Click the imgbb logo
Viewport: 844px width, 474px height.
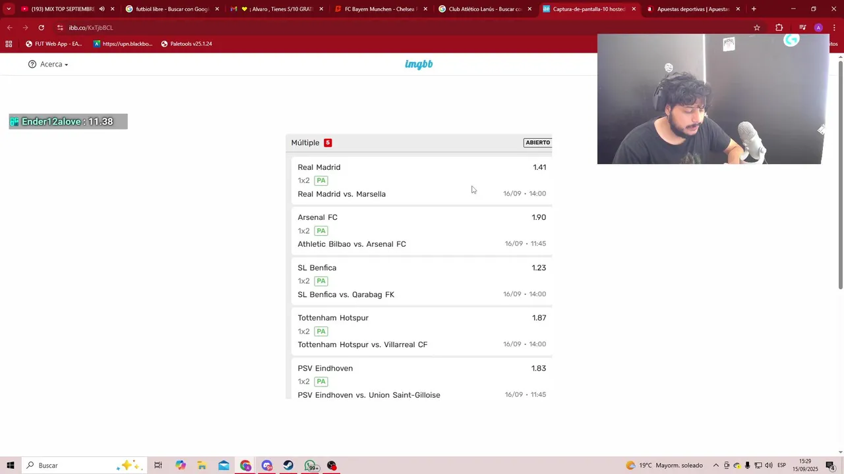click(419, 64)
